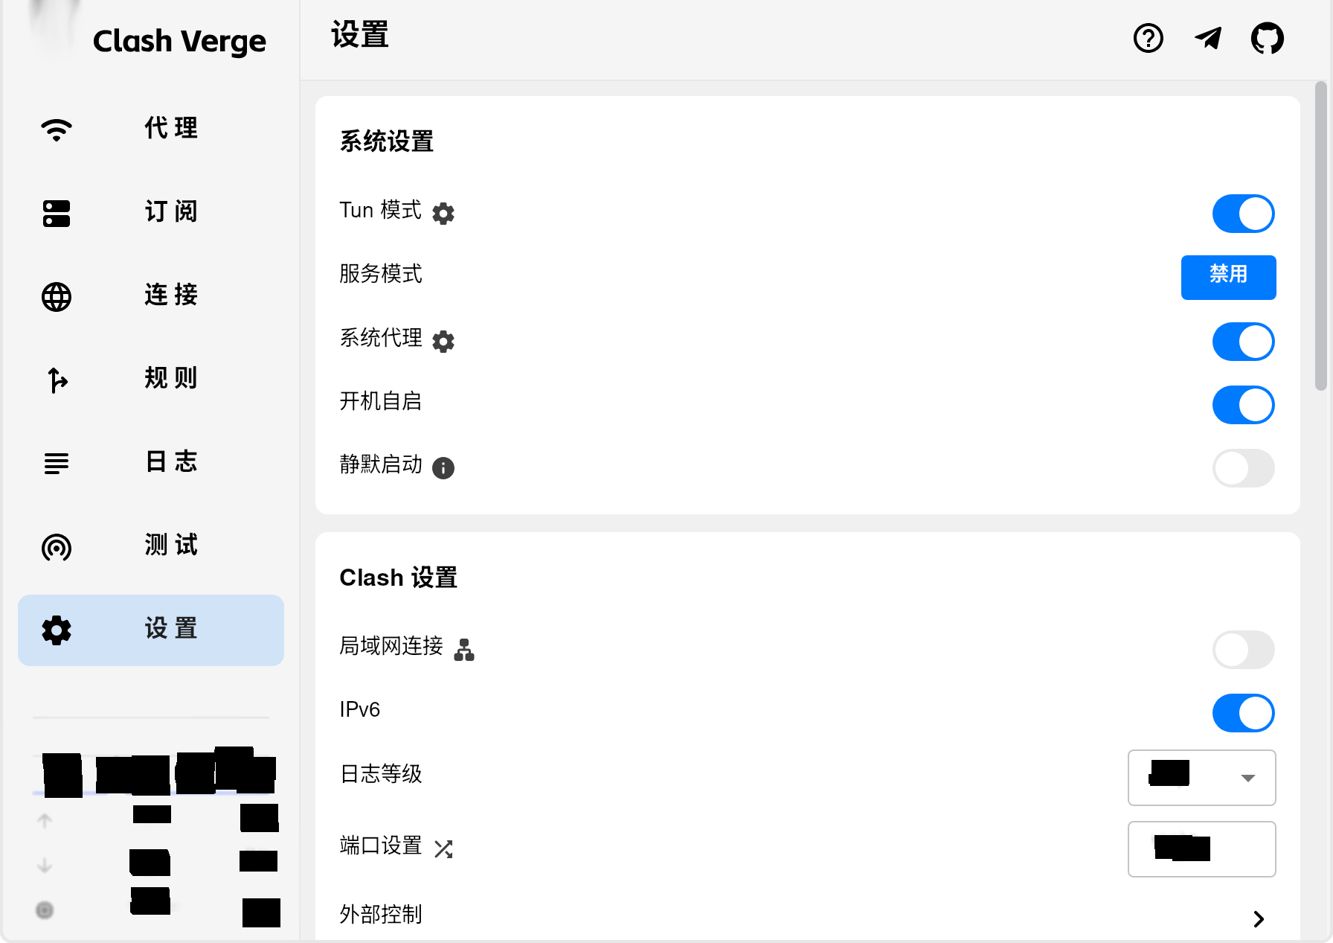Disable the auto-start (开机自启) switch
The height and width of the screenshot is (943, 1333).
pyautogui.click(x=1243, y=405)
